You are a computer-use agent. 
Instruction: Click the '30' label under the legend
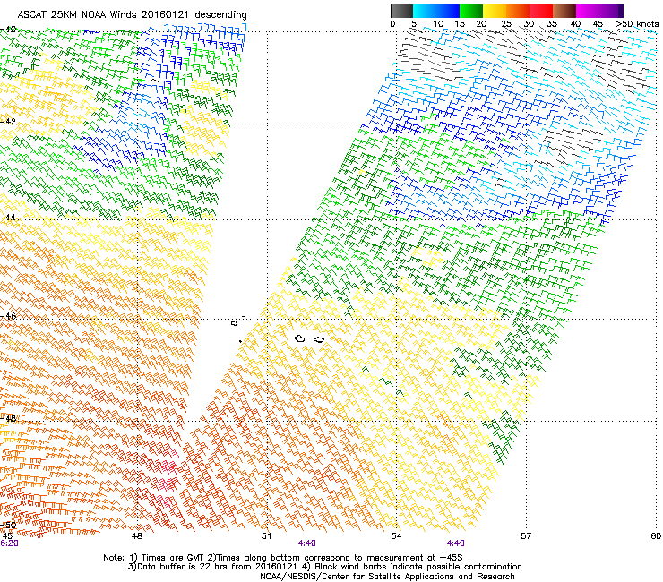click(529, 23)
